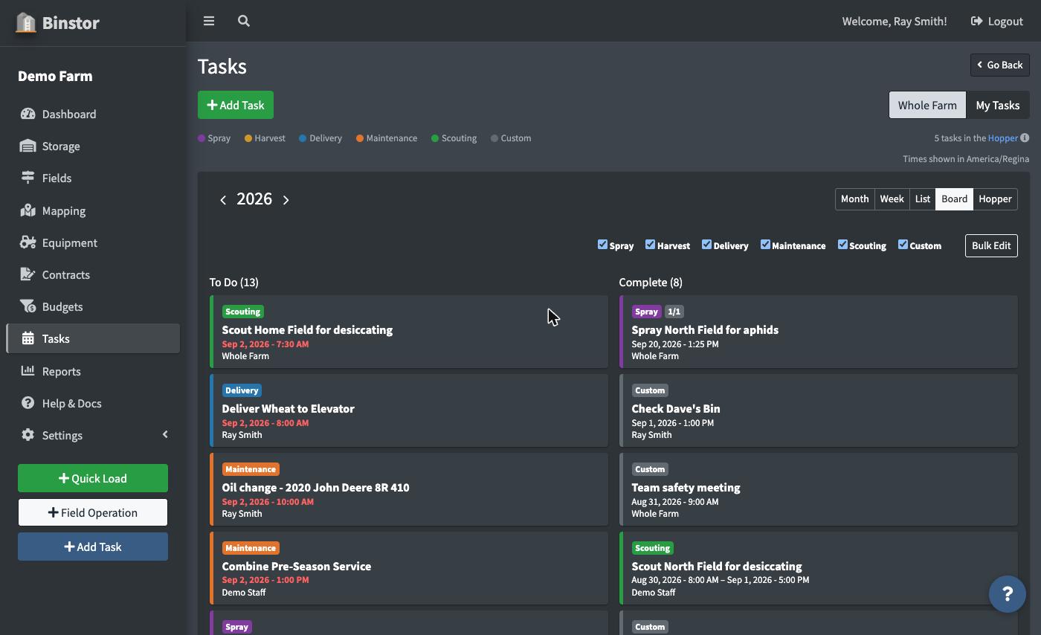Open Equipment from the sidebar
This screenshot has width=1041, height=635.
click(93, 242)
